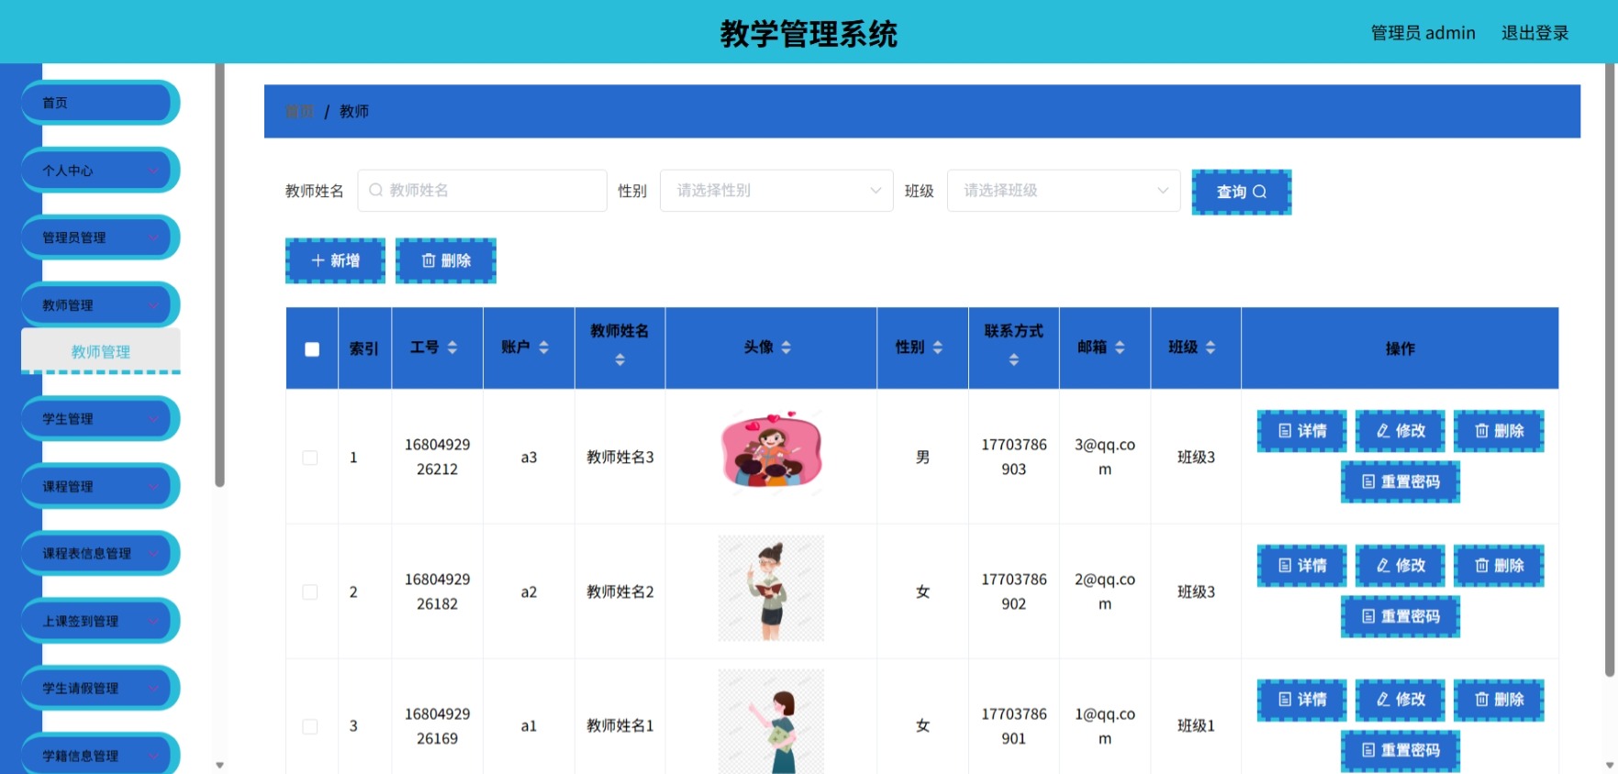1618x774 pixels.
Task: Delete row 教师姓名1
Action: tap(1499, 700)
